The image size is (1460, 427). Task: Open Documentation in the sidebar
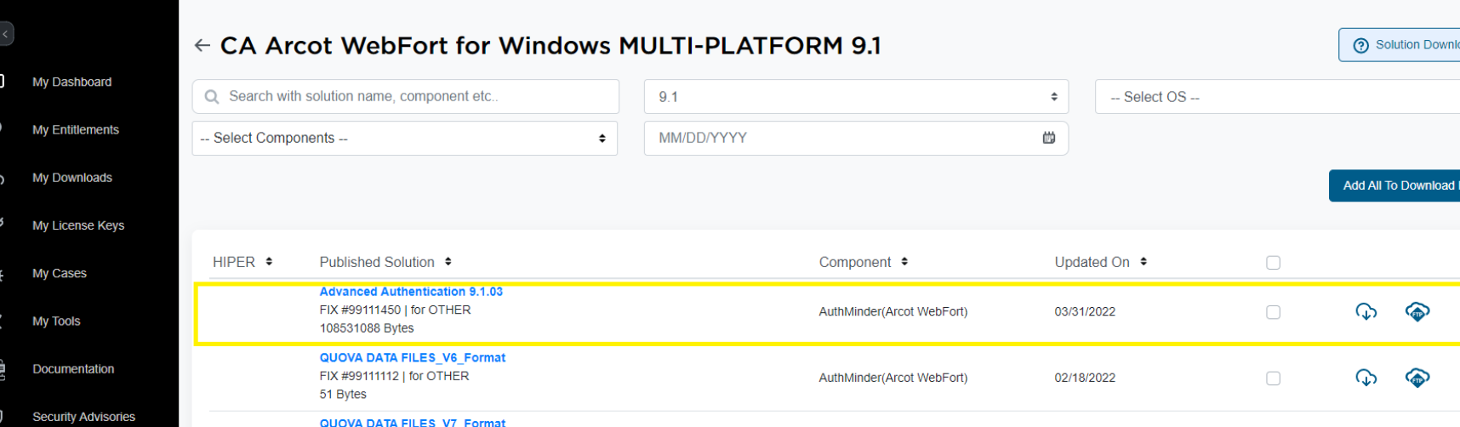pos(73,368)
